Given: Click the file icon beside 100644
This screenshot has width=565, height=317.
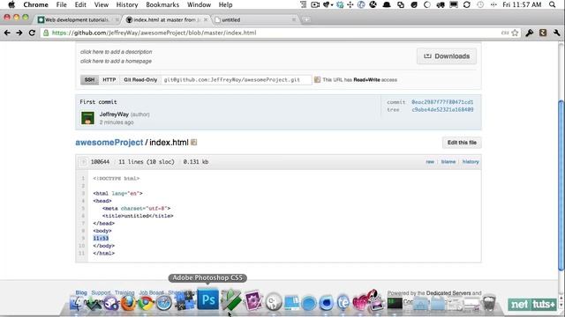Looking at the screenshot, I should 83,162.
